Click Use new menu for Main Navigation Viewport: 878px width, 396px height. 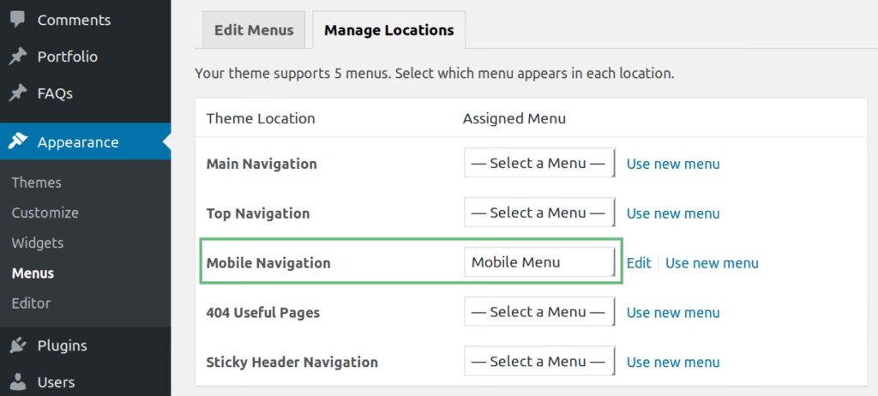click(673, 164)
